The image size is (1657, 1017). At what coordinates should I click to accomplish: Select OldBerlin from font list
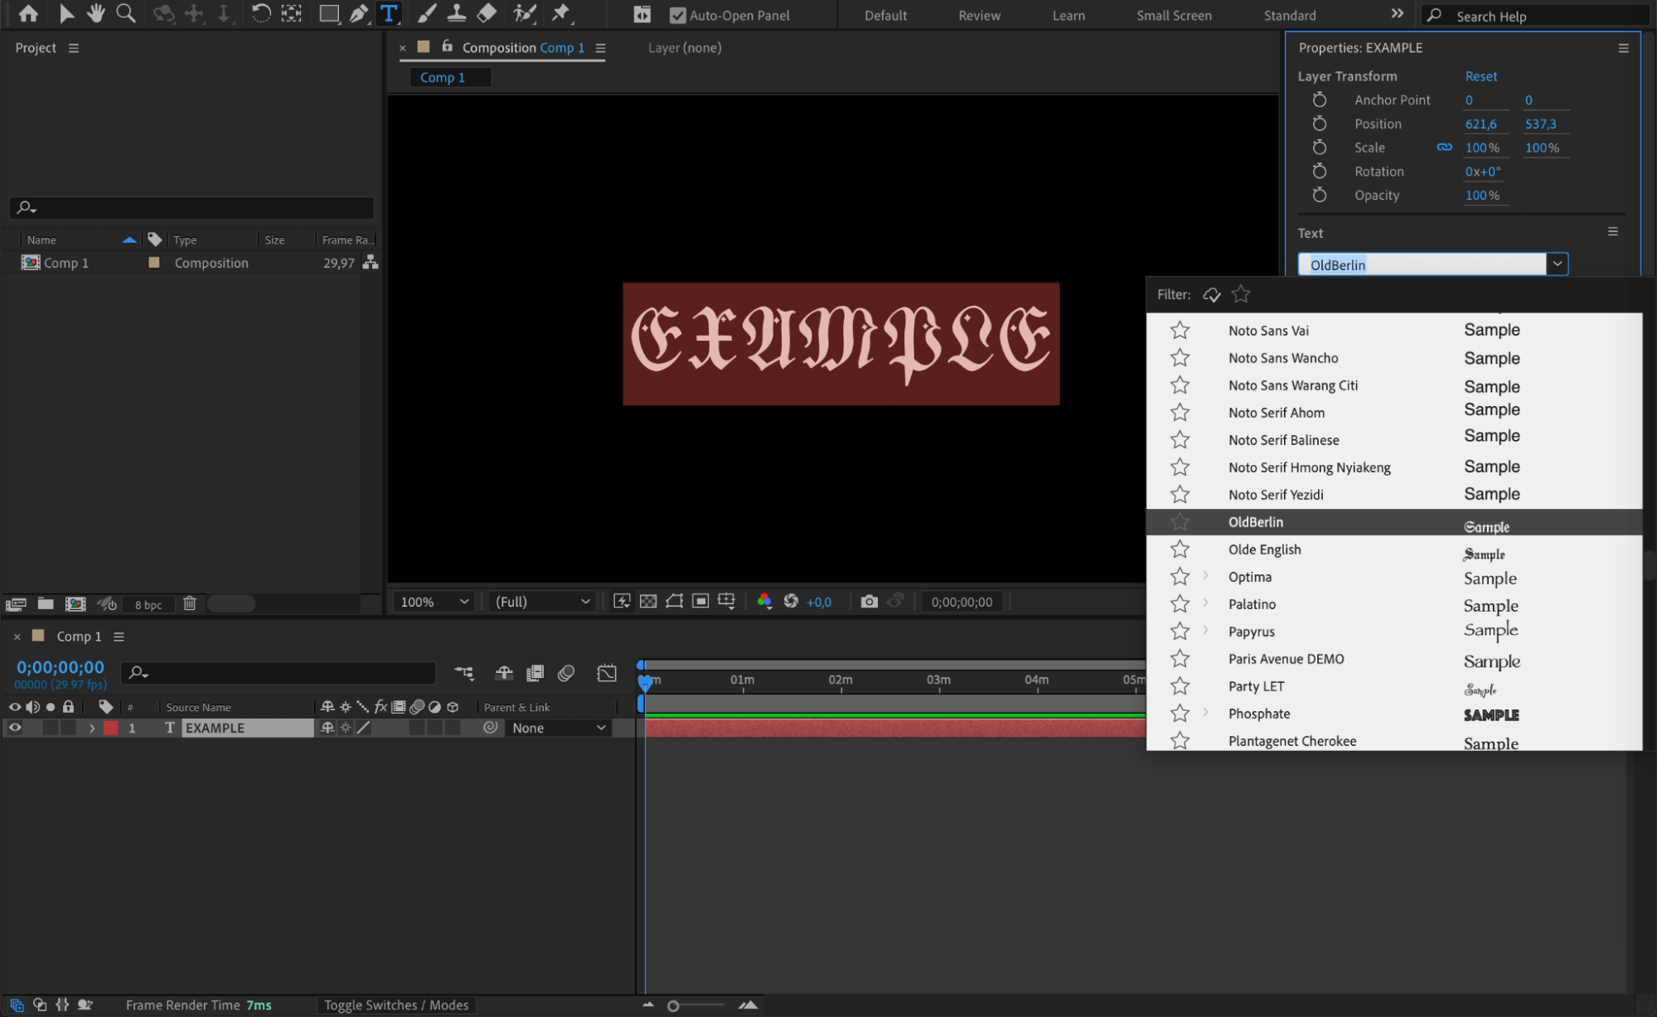1256,521
